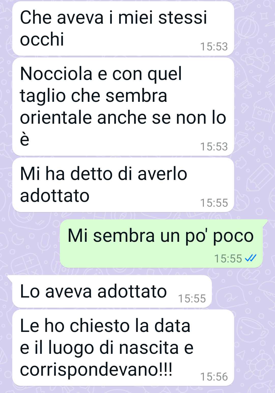Select the message starting 'Le ho chiesto la data'
This screenshot has height=393, width=275.
(123, 348)
